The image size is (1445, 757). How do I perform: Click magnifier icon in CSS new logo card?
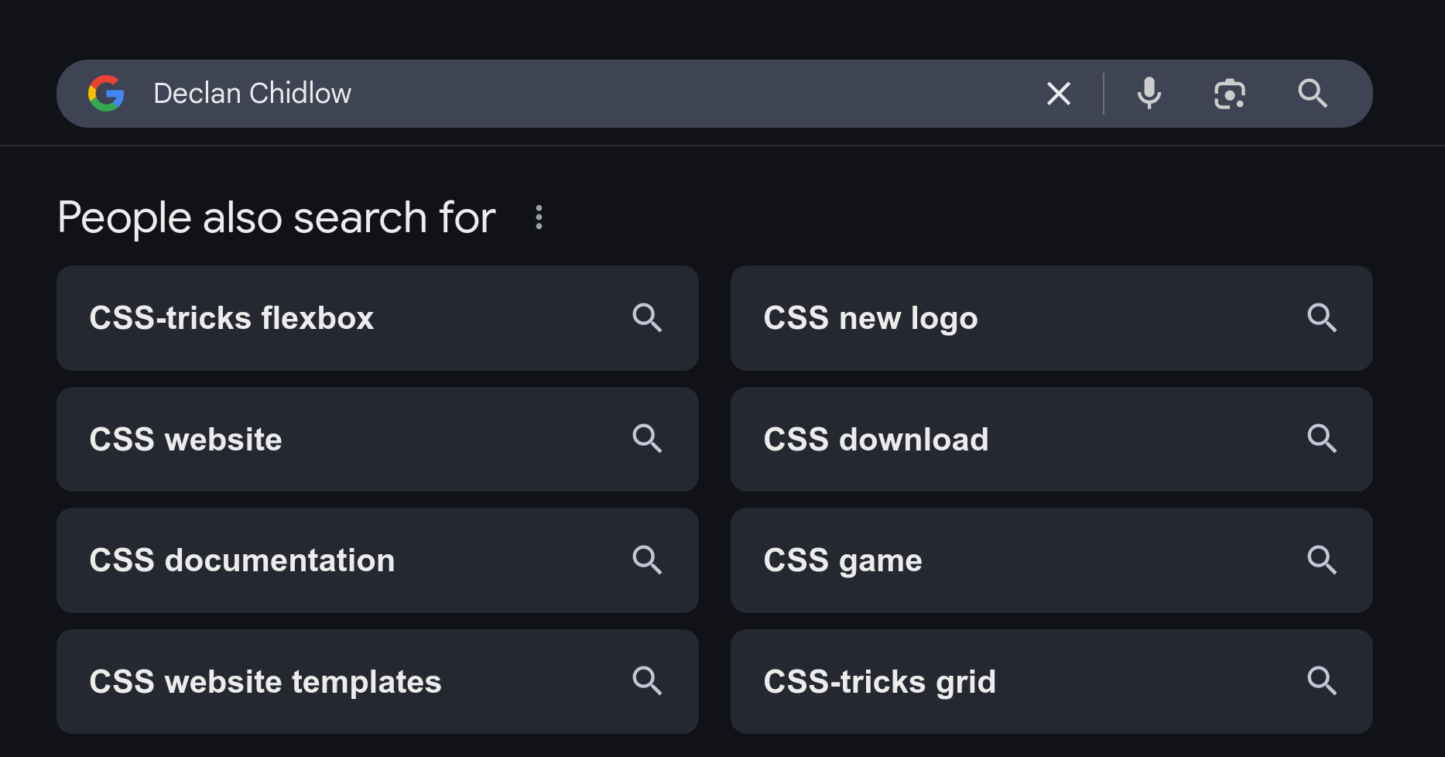click(1322, 318)
